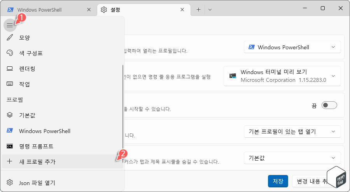This screenshot has height=192, width=350.
Task: Click the terminal icon in 터미널 미리 보기 dropdown
Action: [x=233, y=76]
